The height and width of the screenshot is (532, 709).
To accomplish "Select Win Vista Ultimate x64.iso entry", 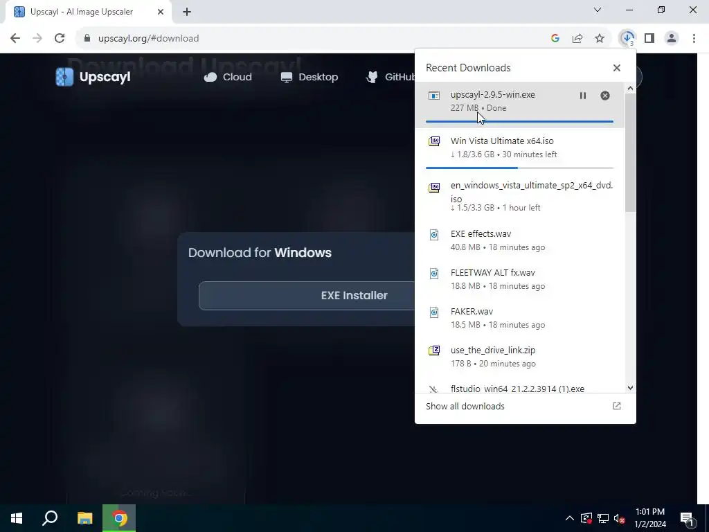I will point(519,151).
